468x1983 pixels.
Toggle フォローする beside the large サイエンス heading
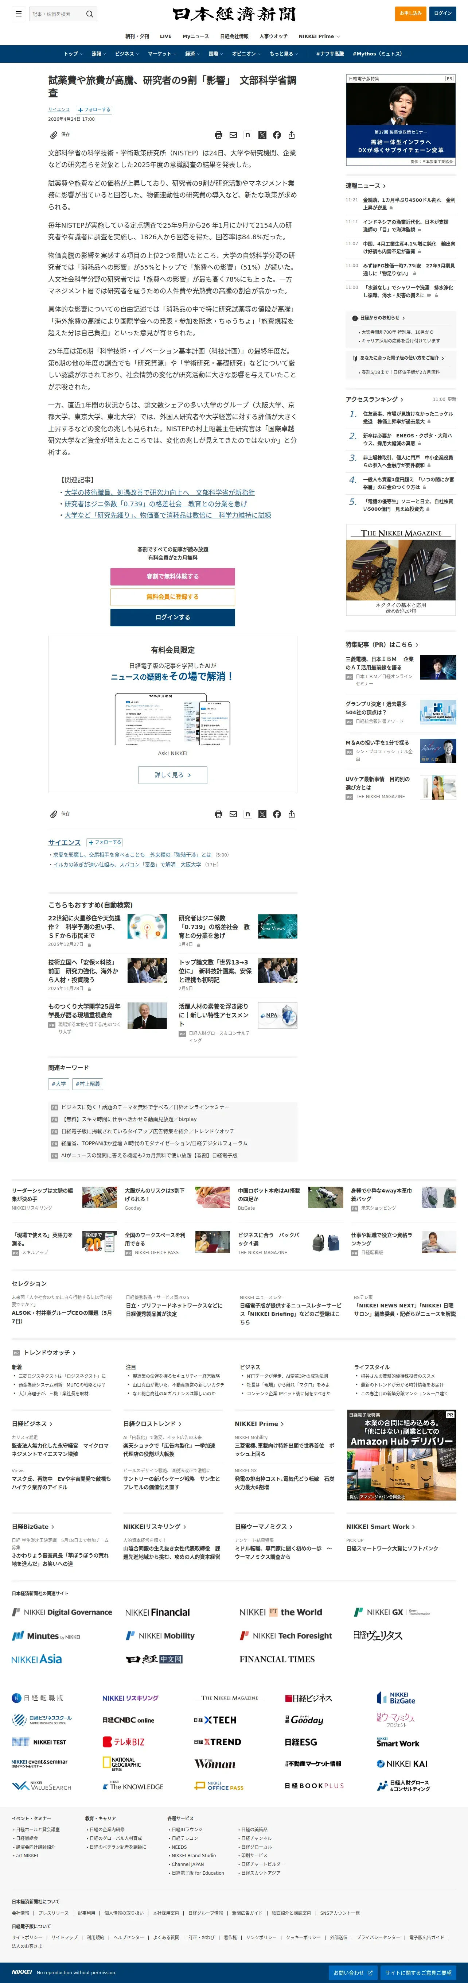click(x=105, y=842)
